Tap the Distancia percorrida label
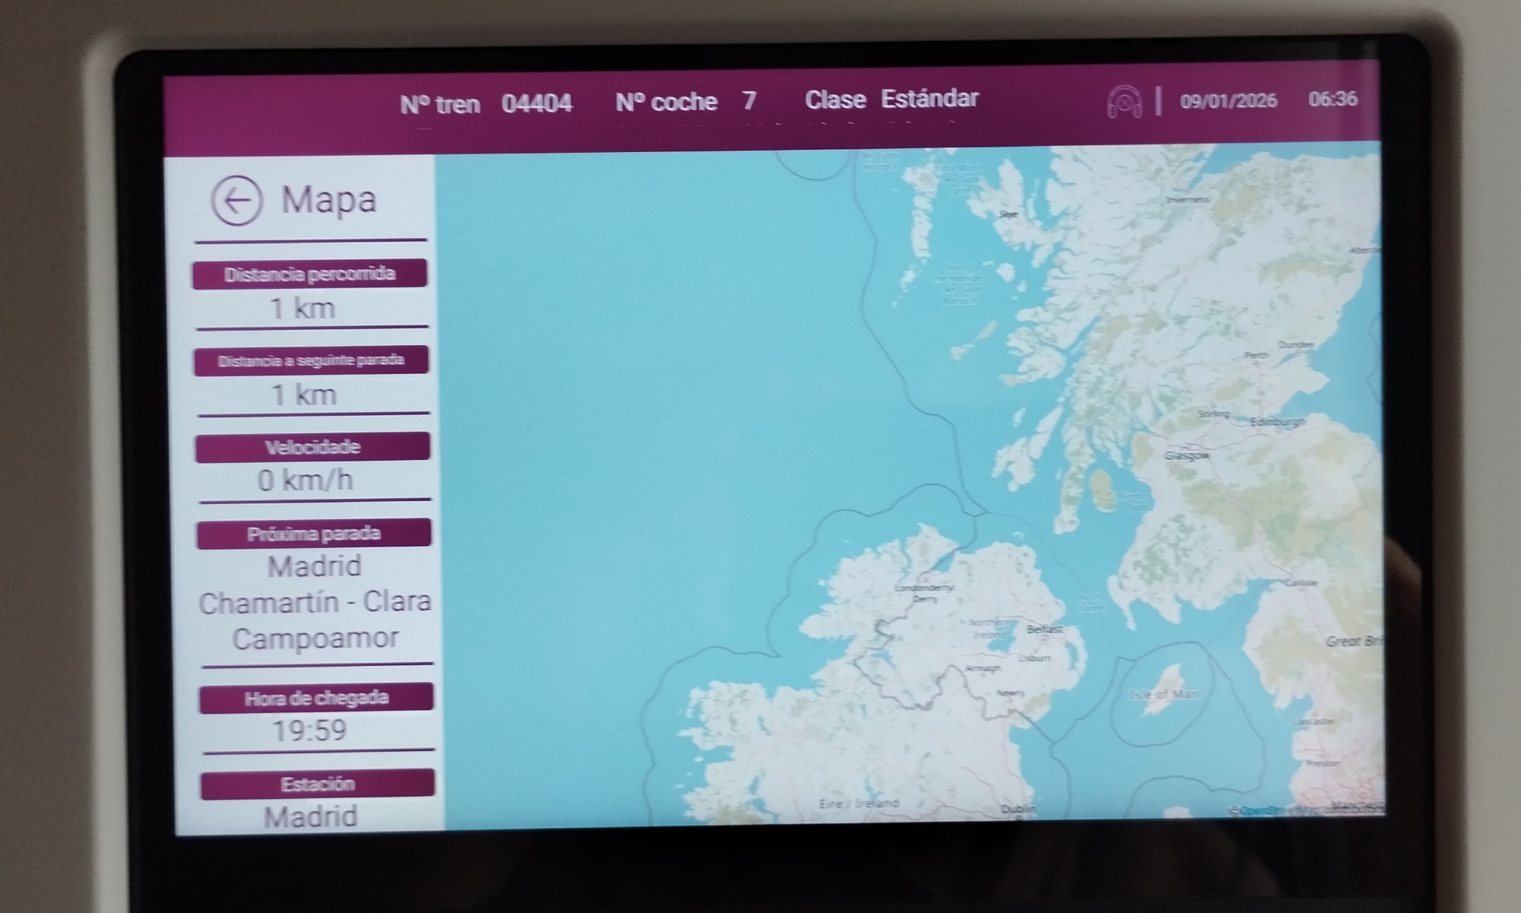Viewport: 1521px width, 913px height. pyautogui.click(x=310, y=274)
